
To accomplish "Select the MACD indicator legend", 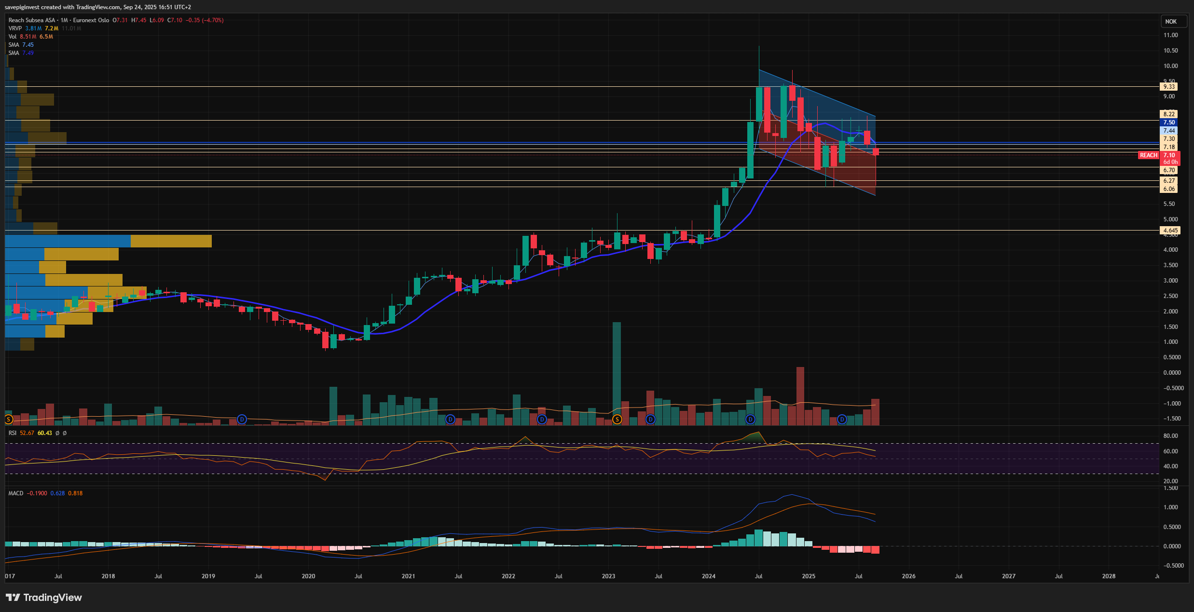I will coord(15,493).
